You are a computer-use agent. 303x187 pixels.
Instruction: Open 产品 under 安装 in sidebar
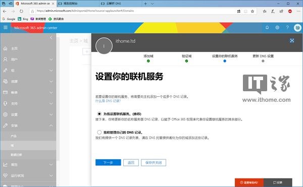[x=14, y=136]
